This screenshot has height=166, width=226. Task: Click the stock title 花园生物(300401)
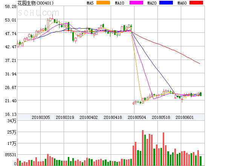tap(35, 3)
